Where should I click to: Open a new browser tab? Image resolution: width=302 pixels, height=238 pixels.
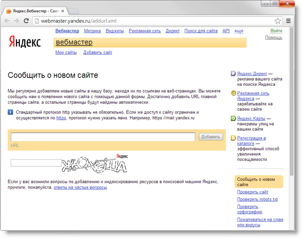click(x=74, y=11)
